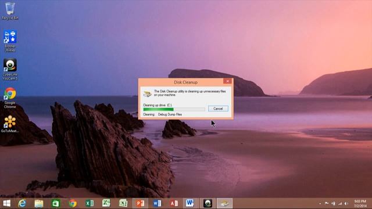Open File Explorer from the taskbar
This screenshot has width=372, height=209.
click(39, 203)
